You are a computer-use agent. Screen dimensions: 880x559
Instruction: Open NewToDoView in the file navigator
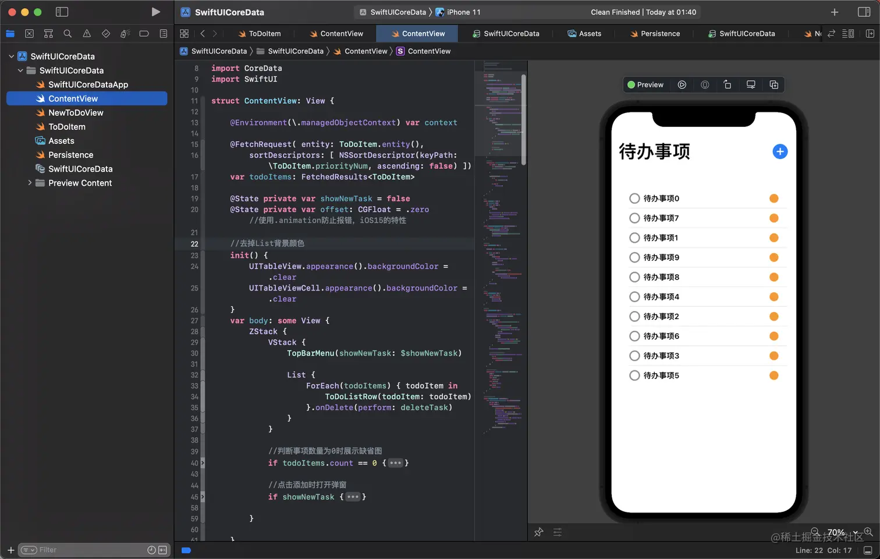click(76, 113)
